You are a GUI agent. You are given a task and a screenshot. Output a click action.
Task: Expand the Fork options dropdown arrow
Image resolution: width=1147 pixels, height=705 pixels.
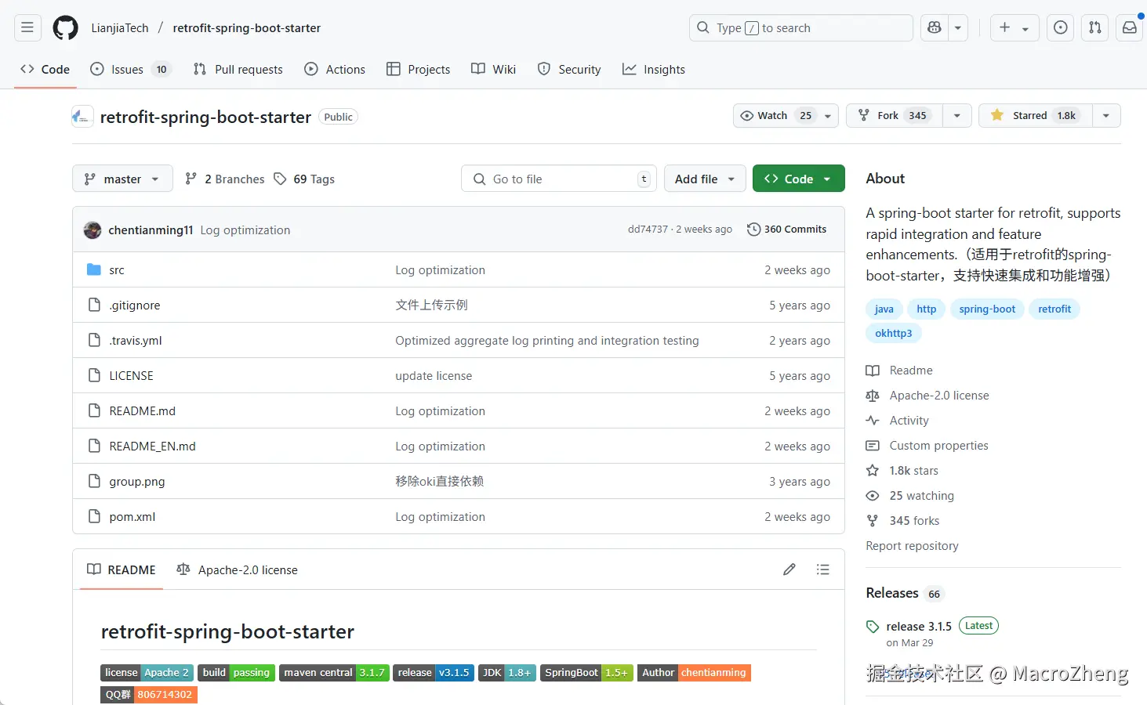click(x=957, y=115)
